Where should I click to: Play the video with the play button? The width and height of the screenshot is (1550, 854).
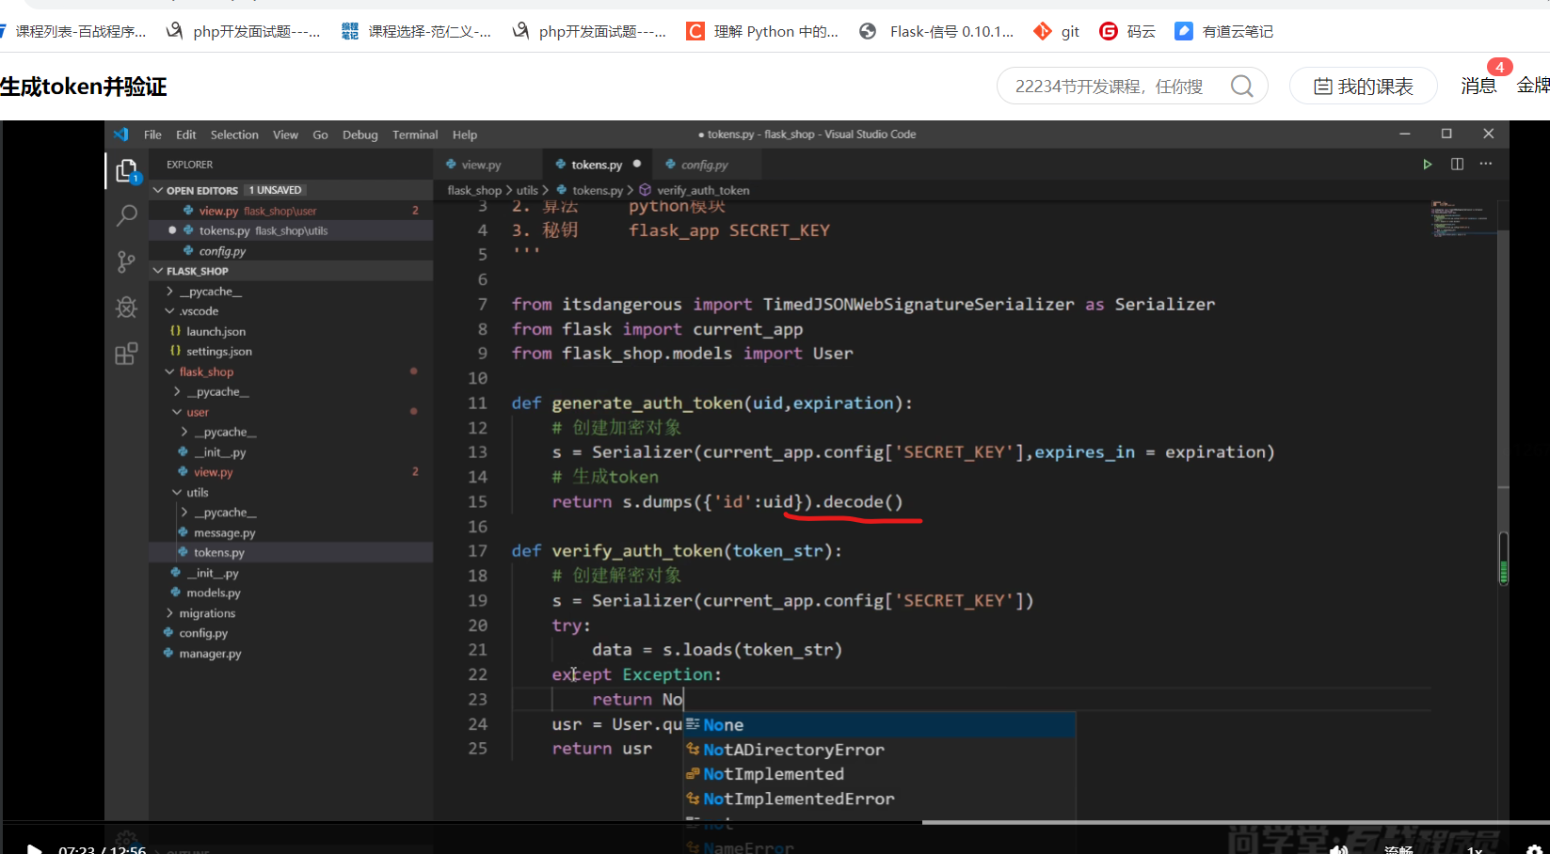[x=34, y=849]
